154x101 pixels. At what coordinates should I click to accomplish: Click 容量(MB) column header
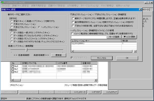(89, 63)
